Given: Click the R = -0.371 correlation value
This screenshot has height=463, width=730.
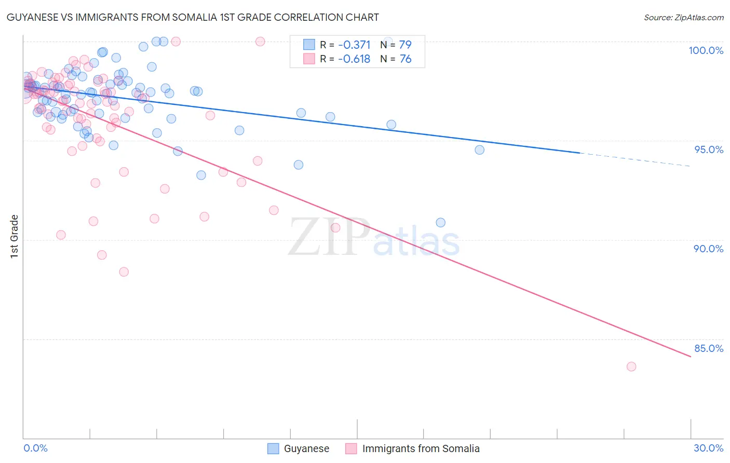Looking at the screenshot, I should tap(345, 45).
